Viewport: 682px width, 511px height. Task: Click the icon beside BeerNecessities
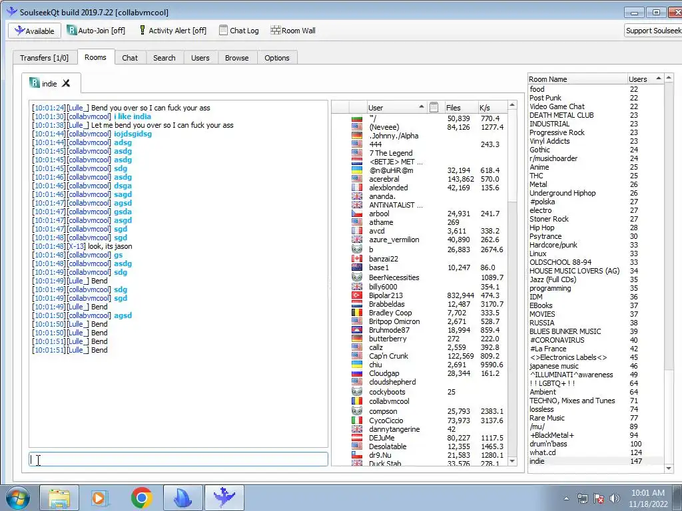tap(357, 277)
